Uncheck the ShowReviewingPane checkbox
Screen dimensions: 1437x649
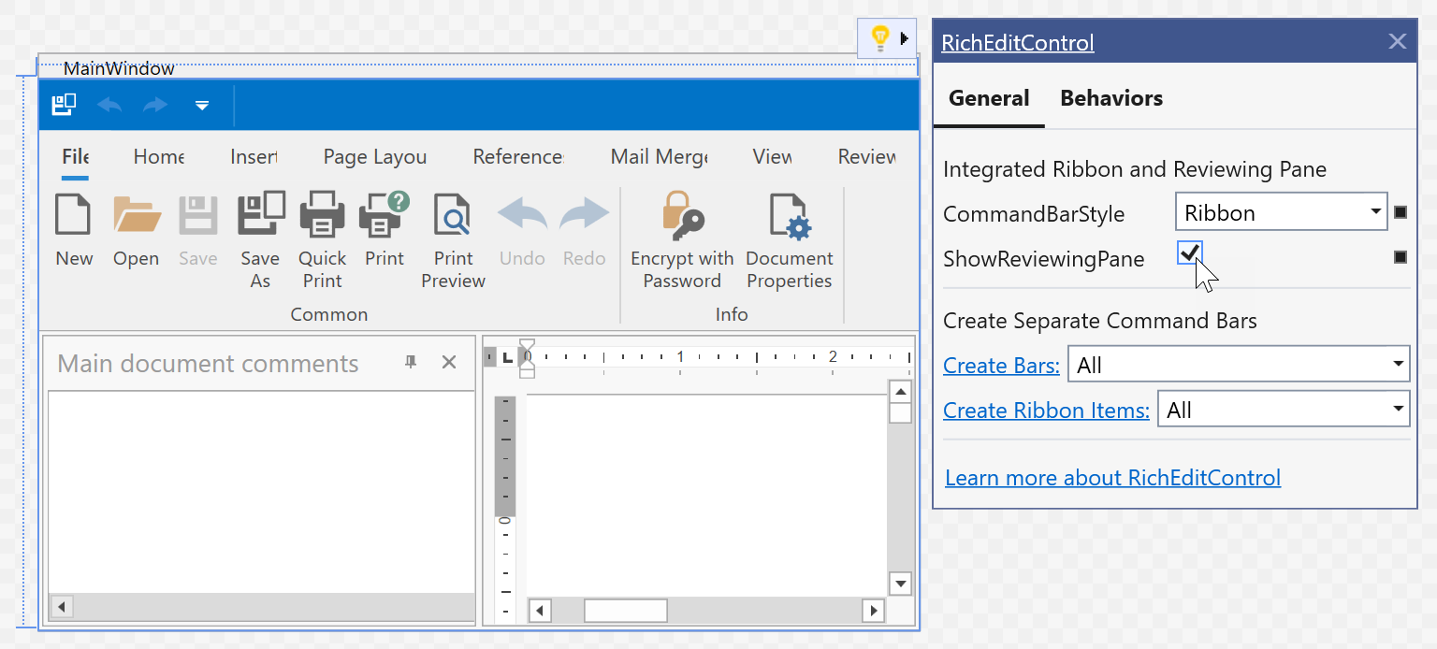(1189, 252)
